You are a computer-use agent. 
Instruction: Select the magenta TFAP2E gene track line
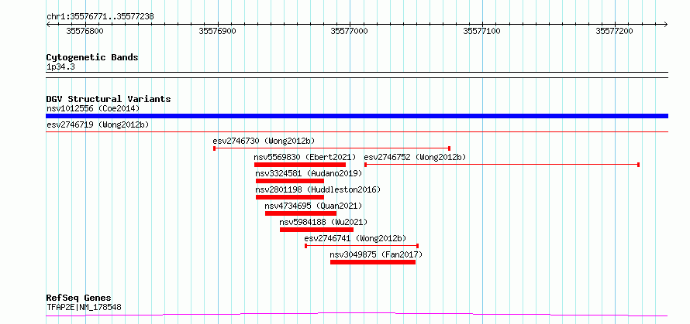(x=357, y=315)
